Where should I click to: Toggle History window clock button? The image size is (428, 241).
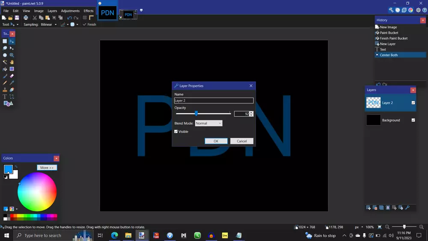pos(398,10)
